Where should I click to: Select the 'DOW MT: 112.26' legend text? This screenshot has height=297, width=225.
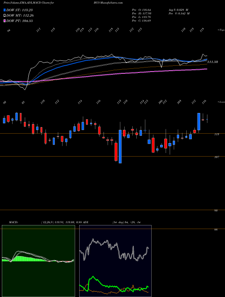point(20,15)
